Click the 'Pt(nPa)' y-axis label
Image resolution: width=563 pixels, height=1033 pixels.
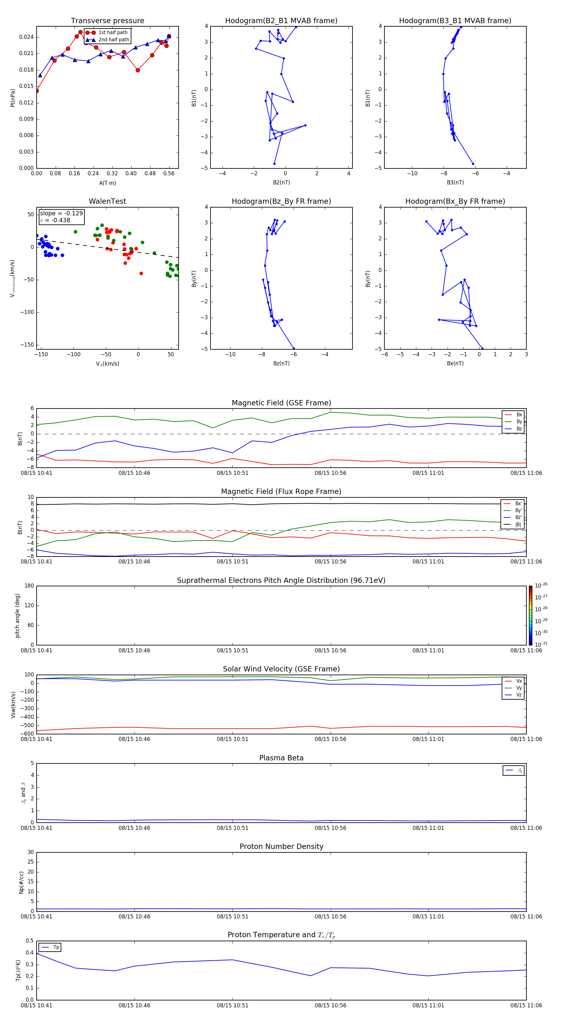click(x=13, y=97)
